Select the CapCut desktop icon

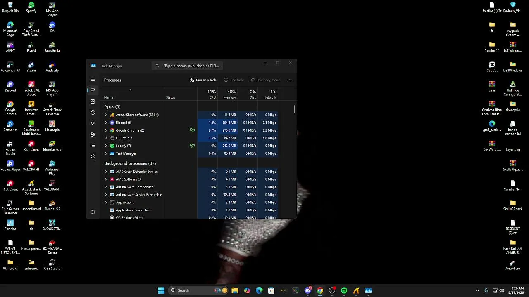point(492,66)
